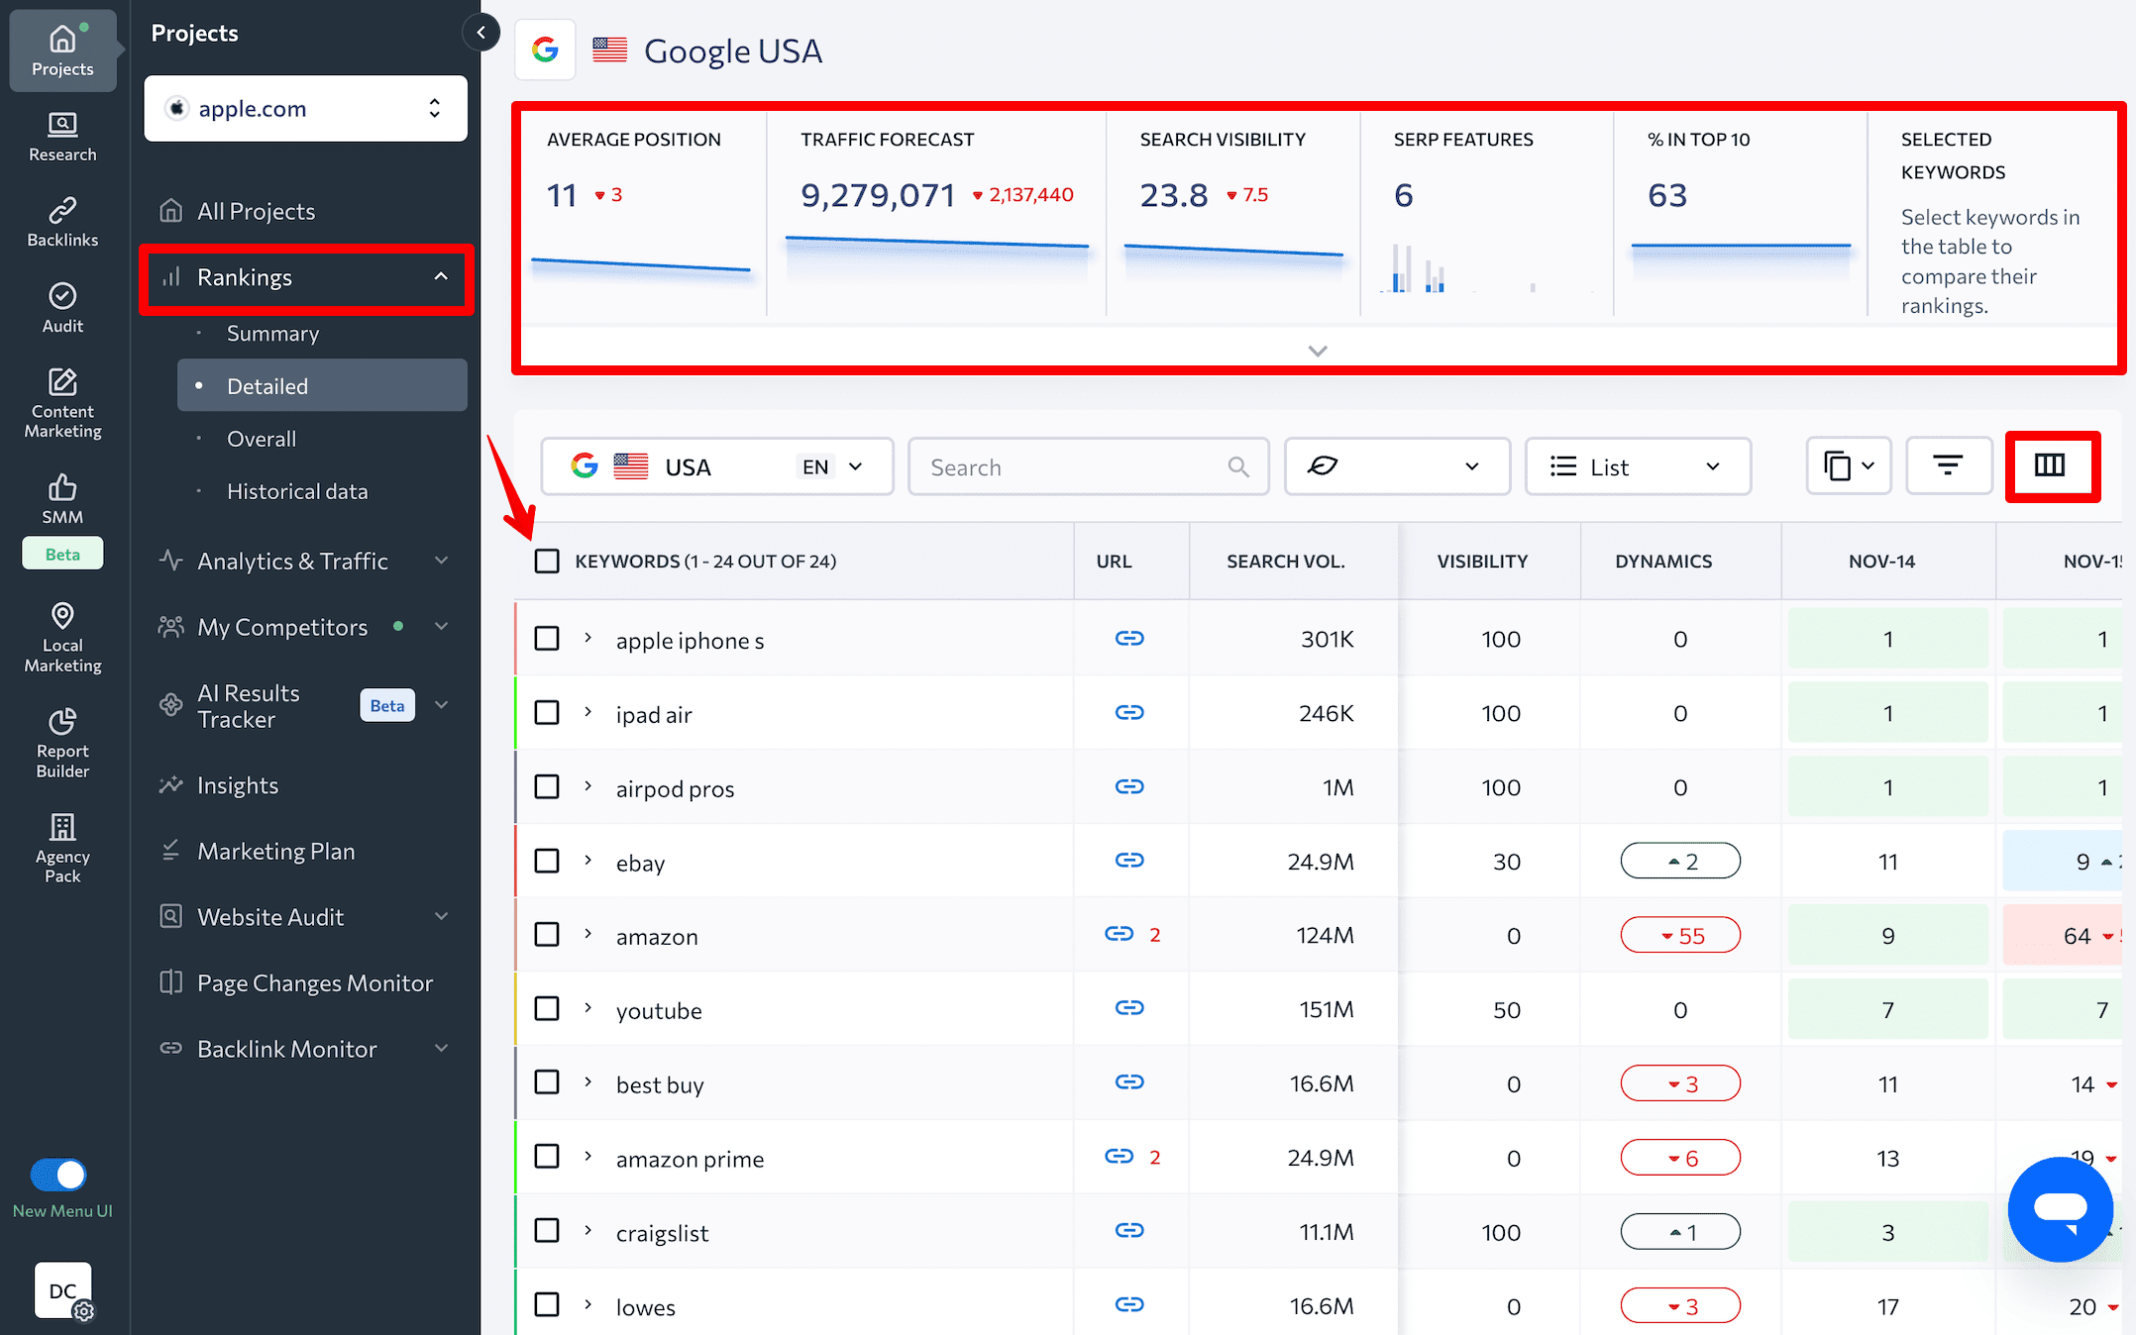Select the Detailed rankings view

click(267, 384)
